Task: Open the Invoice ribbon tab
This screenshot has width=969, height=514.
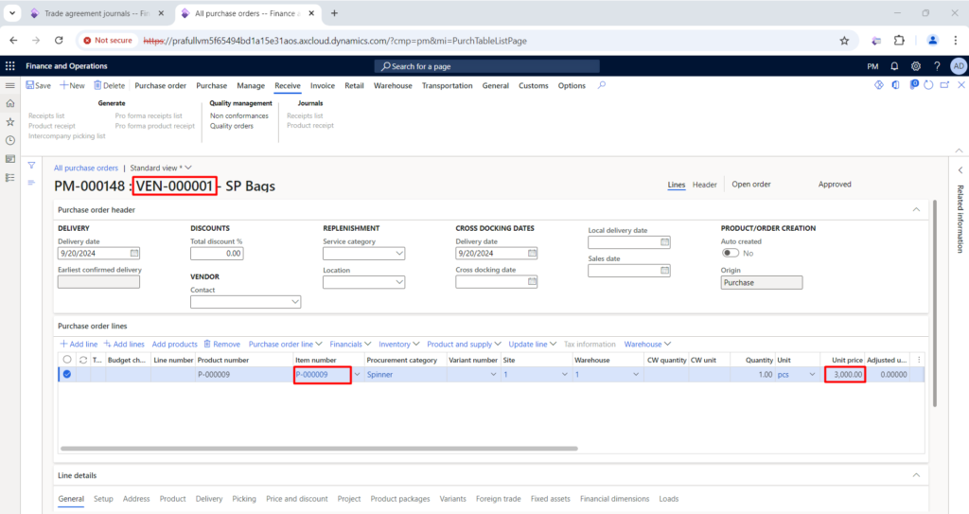Action: pos(323,85)
